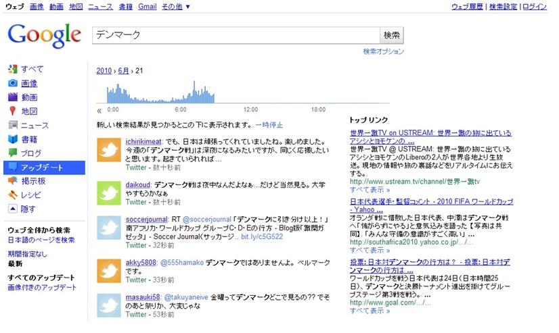Open the bit.ly/c5G522 link
This screenshot has width=559, height=333.
262,236
